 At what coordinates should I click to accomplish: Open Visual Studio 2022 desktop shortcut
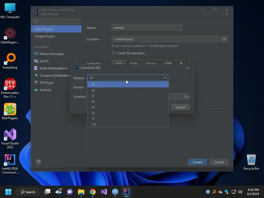[x=10, y=138]
